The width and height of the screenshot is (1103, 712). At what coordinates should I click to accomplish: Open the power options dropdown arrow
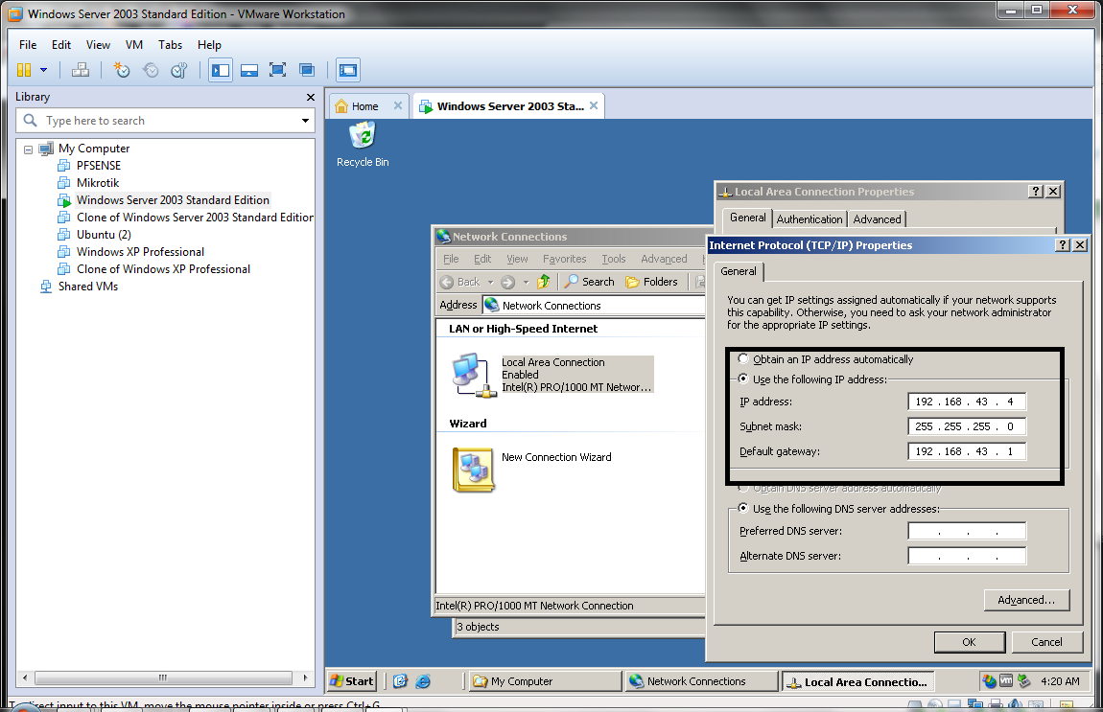point(42,69)
